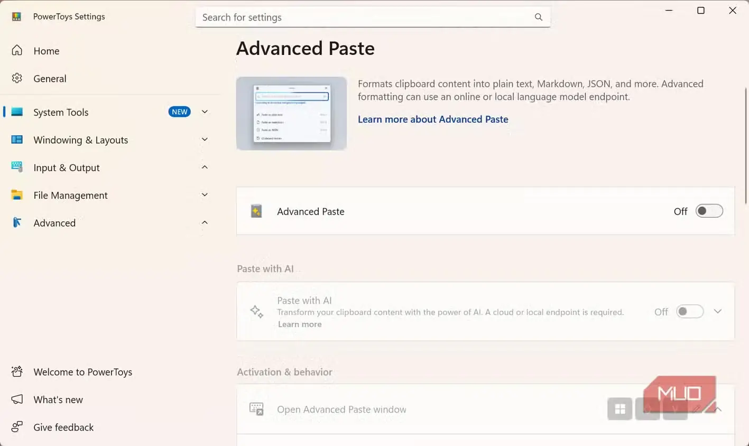Click the PowerToys app logo icon
Viewport: 749px width, 446px height.
[x=16, y=16]
